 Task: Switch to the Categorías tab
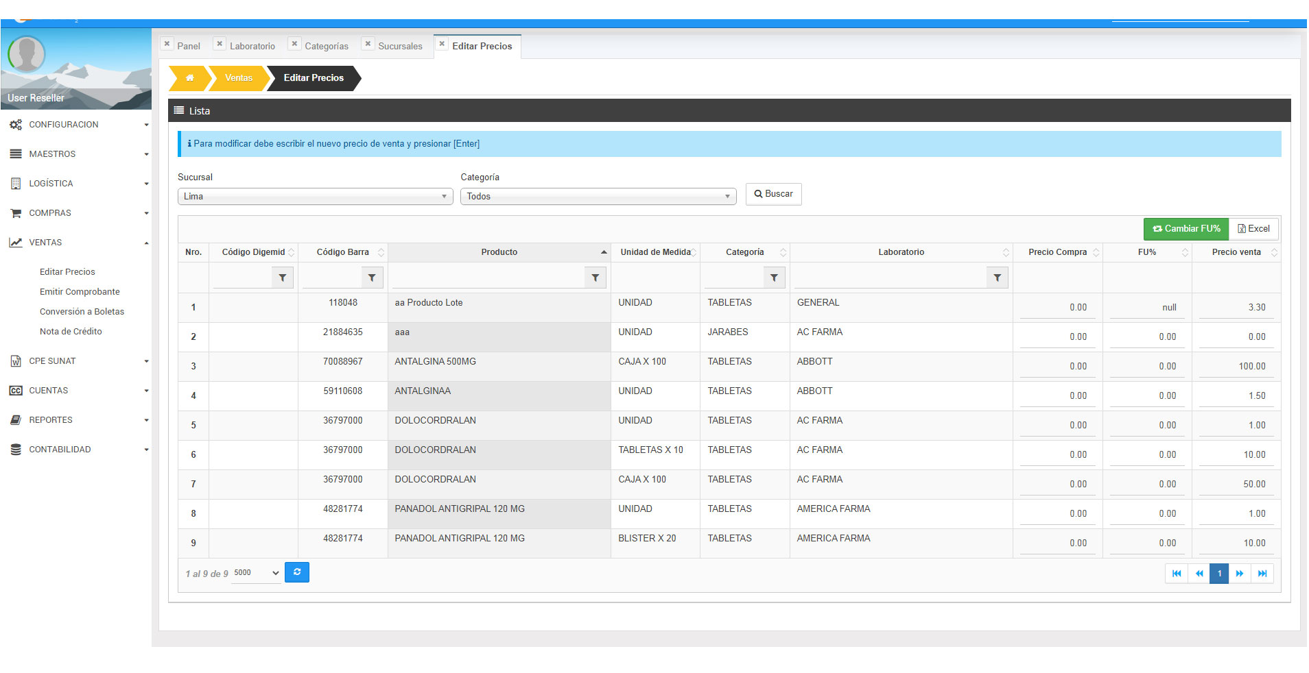pos(327,47)
